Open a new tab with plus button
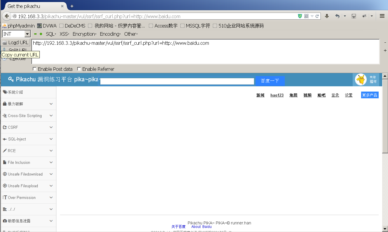This screenshot has height=232, width=388. click(x=72, y=6)
